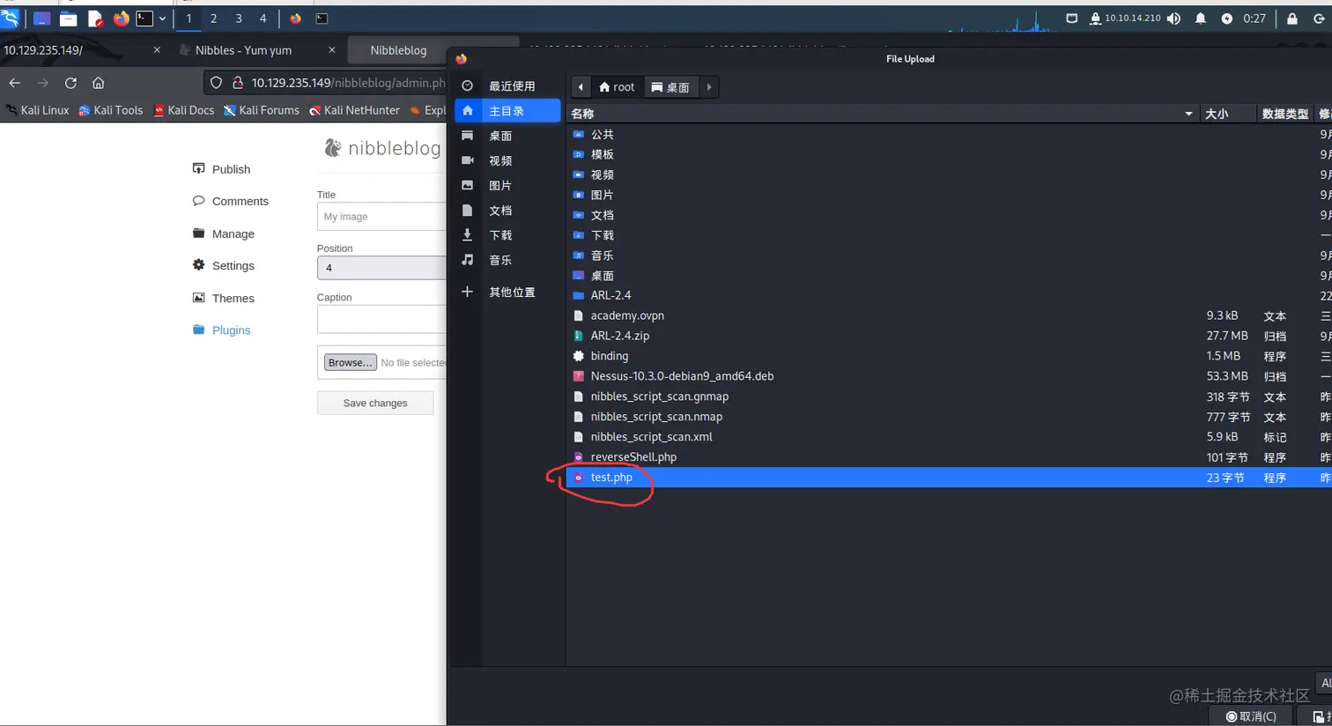Screen dimensions: 1332x726
Task: Focus the Caption input field
Action: tap(381, 318)
